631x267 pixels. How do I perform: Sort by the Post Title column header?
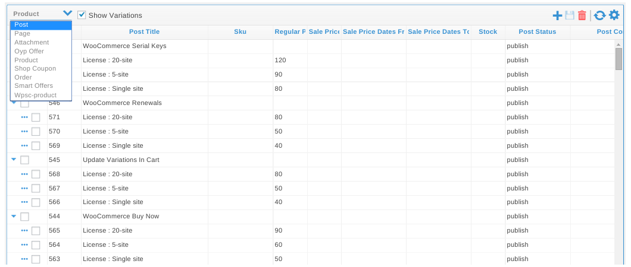tap(145, 31)
